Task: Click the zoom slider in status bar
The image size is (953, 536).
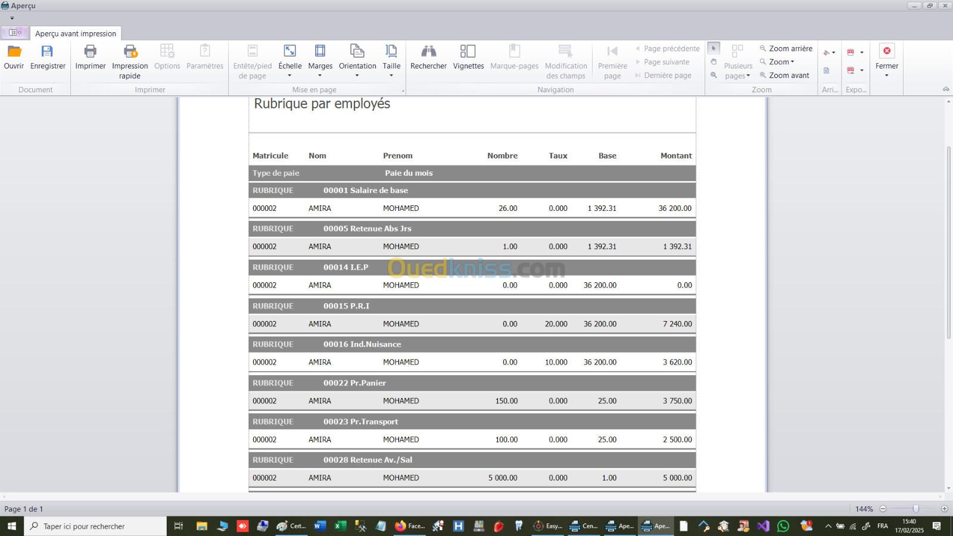Action: tap(915, 509)
